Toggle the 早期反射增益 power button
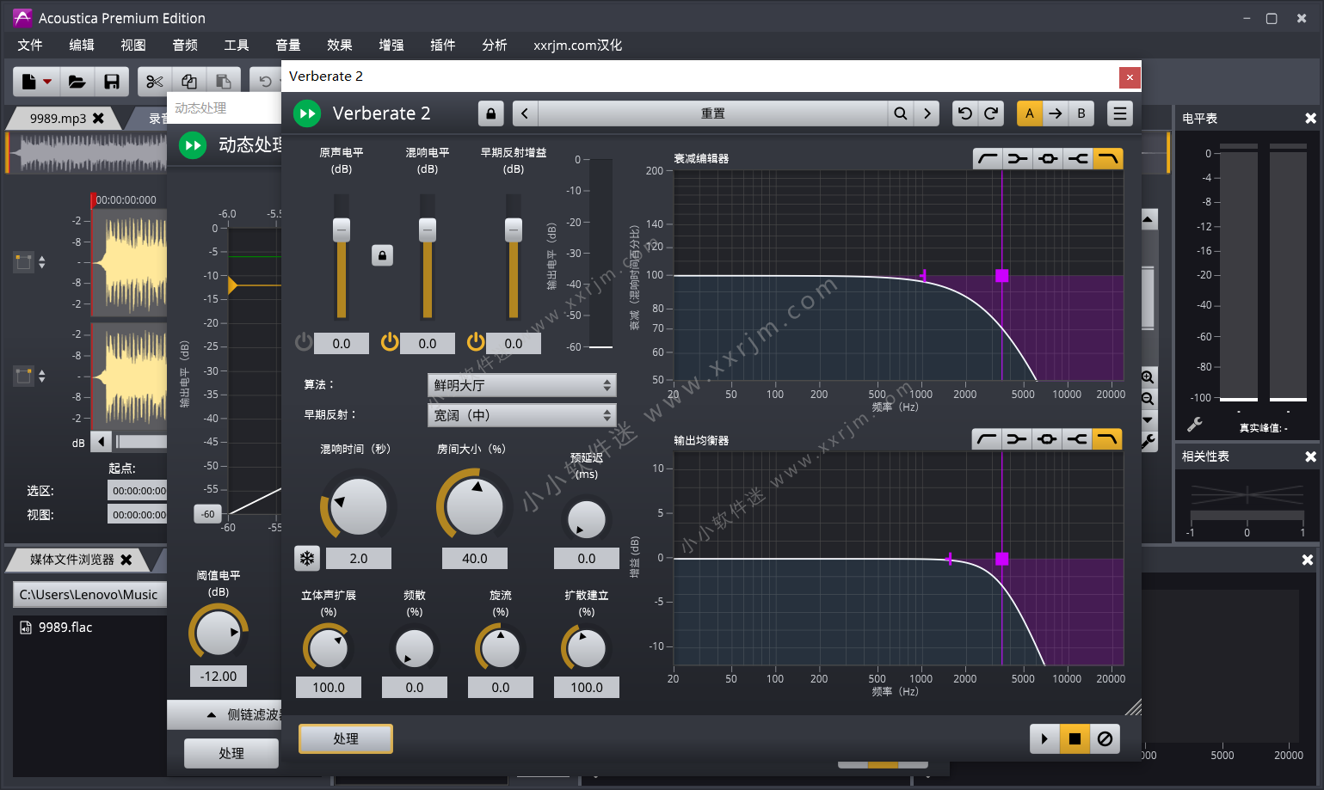1324x790 pixels. coord(476,342)
